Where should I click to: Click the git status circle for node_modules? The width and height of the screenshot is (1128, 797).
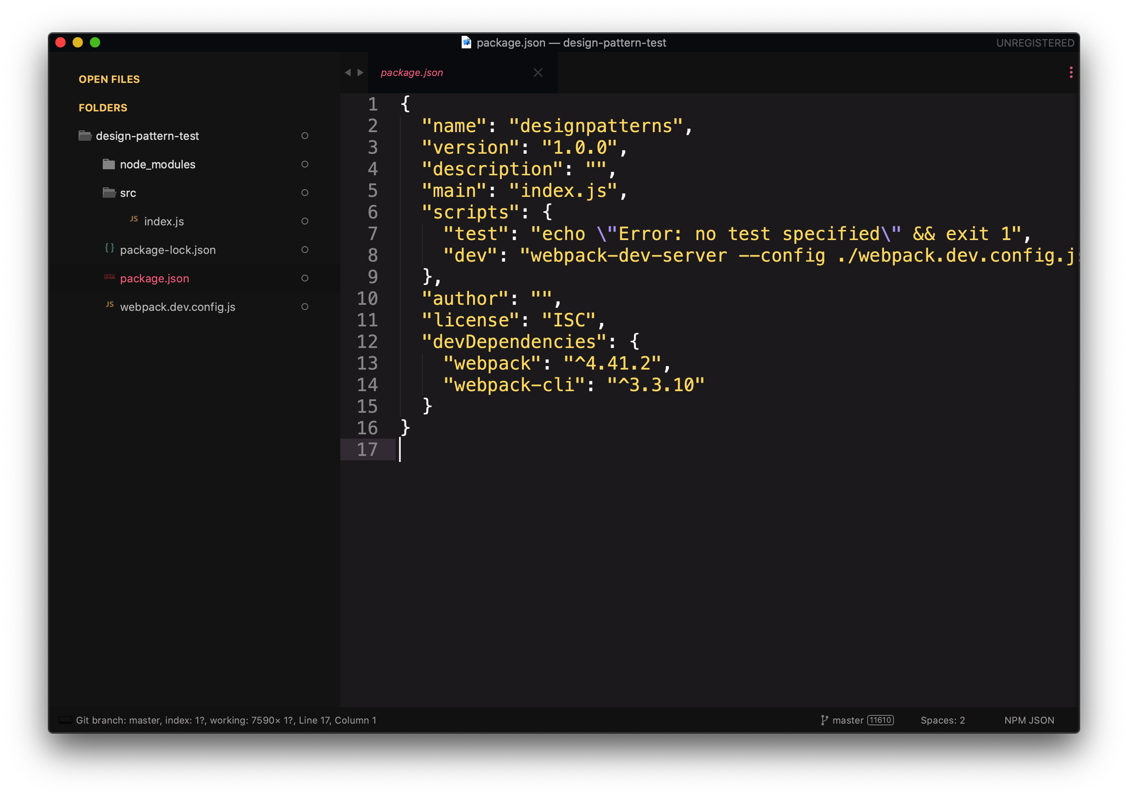[304, 164]
